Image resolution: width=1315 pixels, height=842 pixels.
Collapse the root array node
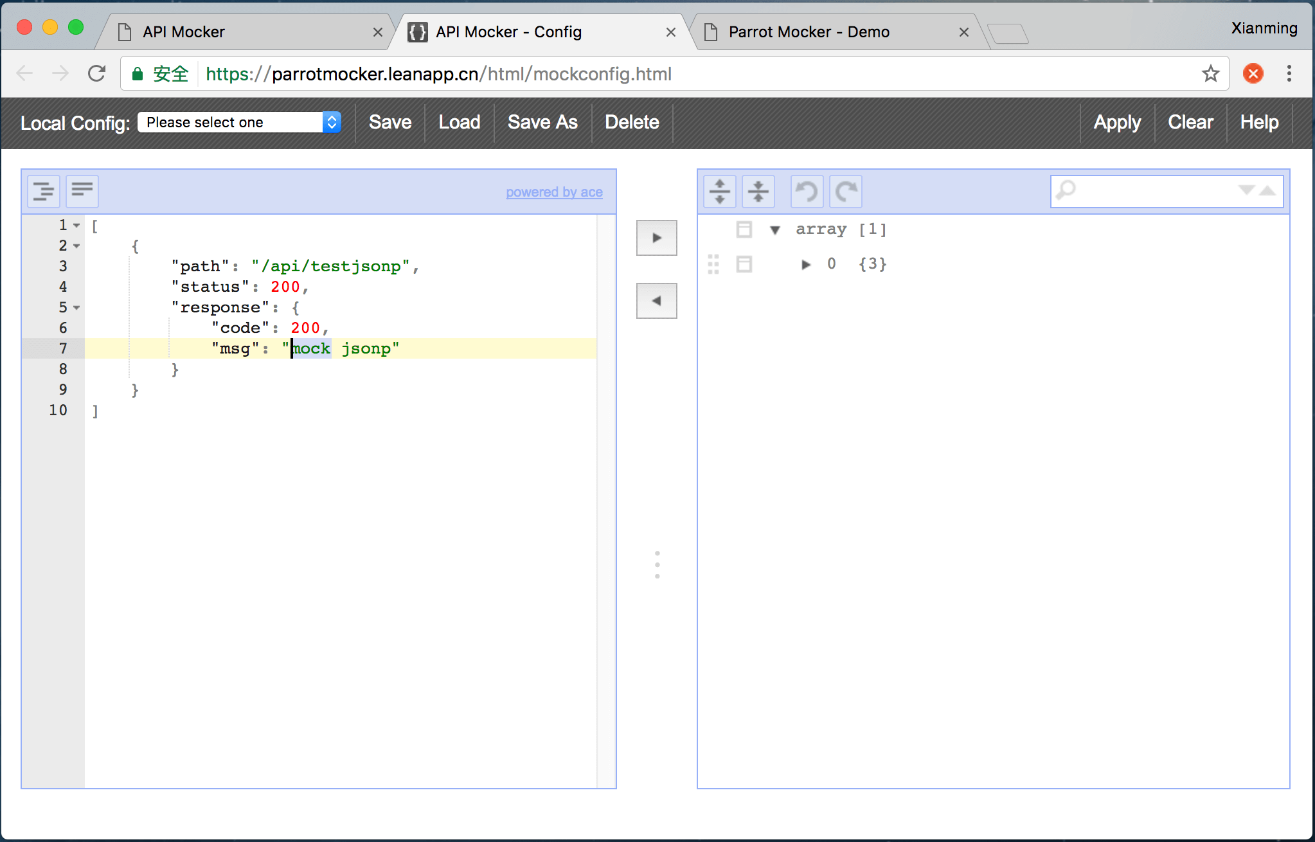(775, 230)
